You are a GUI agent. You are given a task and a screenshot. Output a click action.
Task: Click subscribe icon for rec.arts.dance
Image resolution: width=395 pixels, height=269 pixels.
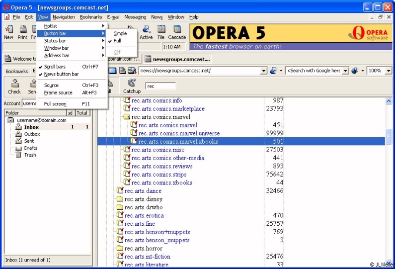point(120,190)
